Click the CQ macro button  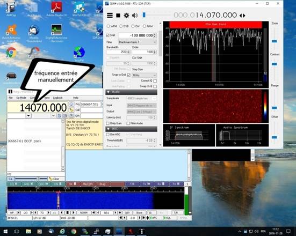click(13, 184)
